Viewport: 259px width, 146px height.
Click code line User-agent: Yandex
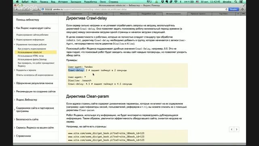pos(80,67)
